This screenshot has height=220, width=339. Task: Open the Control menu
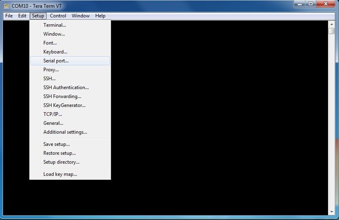click(58, 16)
